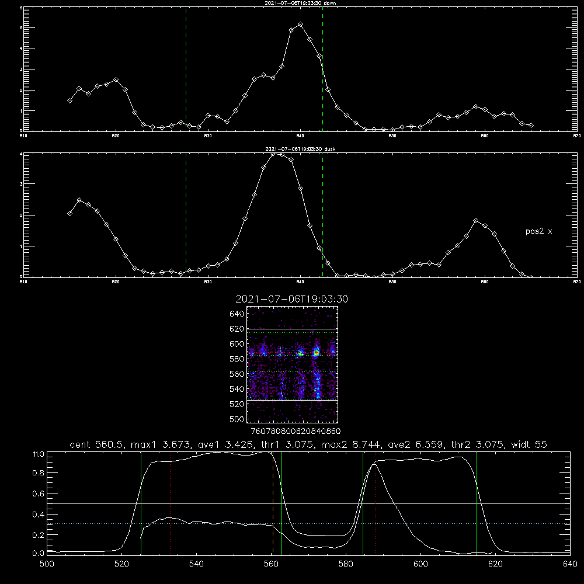Click the y-axis label 0.0 on the bottom plot

click(39, 554)
